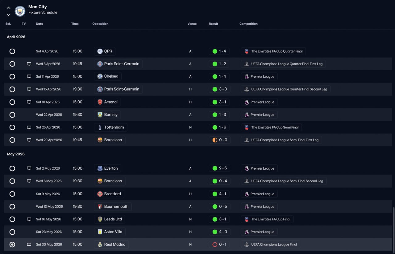Open Paris Saint-Germain name on the 15 Apr row
The width and height of the screenshot is (395, 254).
[122, 89]
